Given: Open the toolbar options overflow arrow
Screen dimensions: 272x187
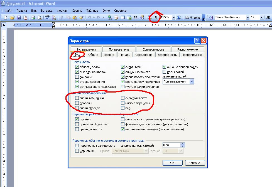Looking at the screenshot, I should pos(204,18).
